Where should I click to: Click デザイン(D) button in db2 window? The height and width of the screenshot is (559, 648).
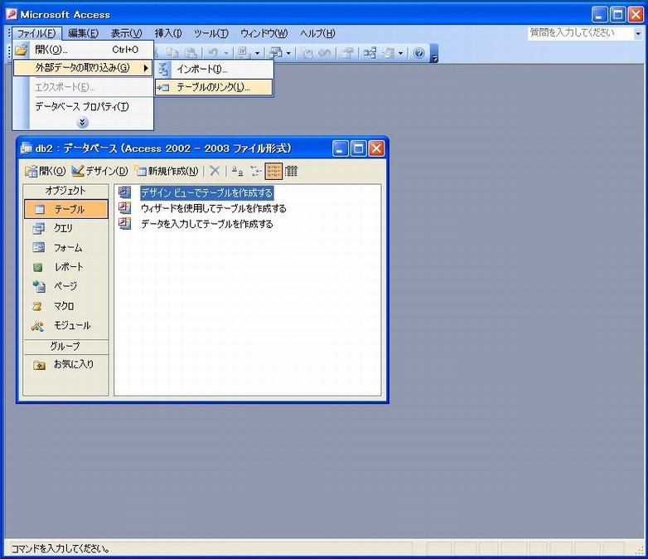click(x=99, y=171)
